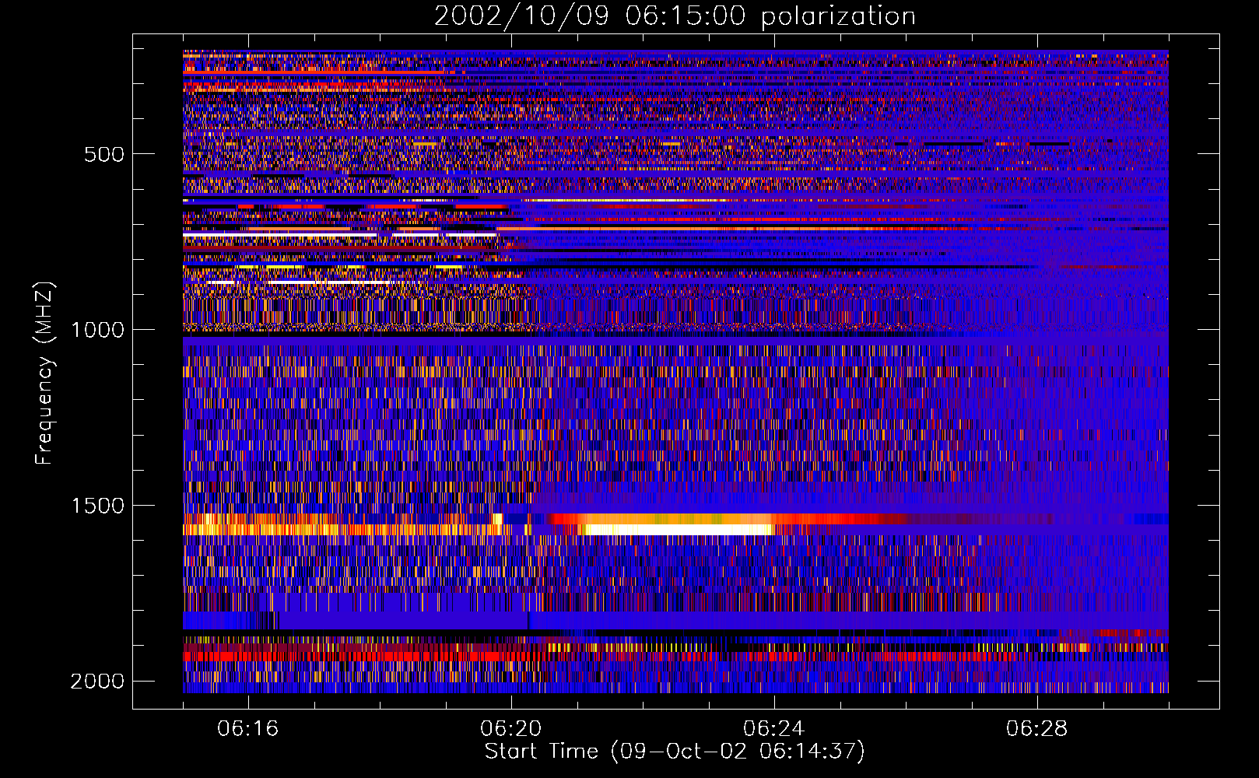Click the bright white emission band below 1500 MHz
The height and width of the screenshot is (778, 1259).
679,530
